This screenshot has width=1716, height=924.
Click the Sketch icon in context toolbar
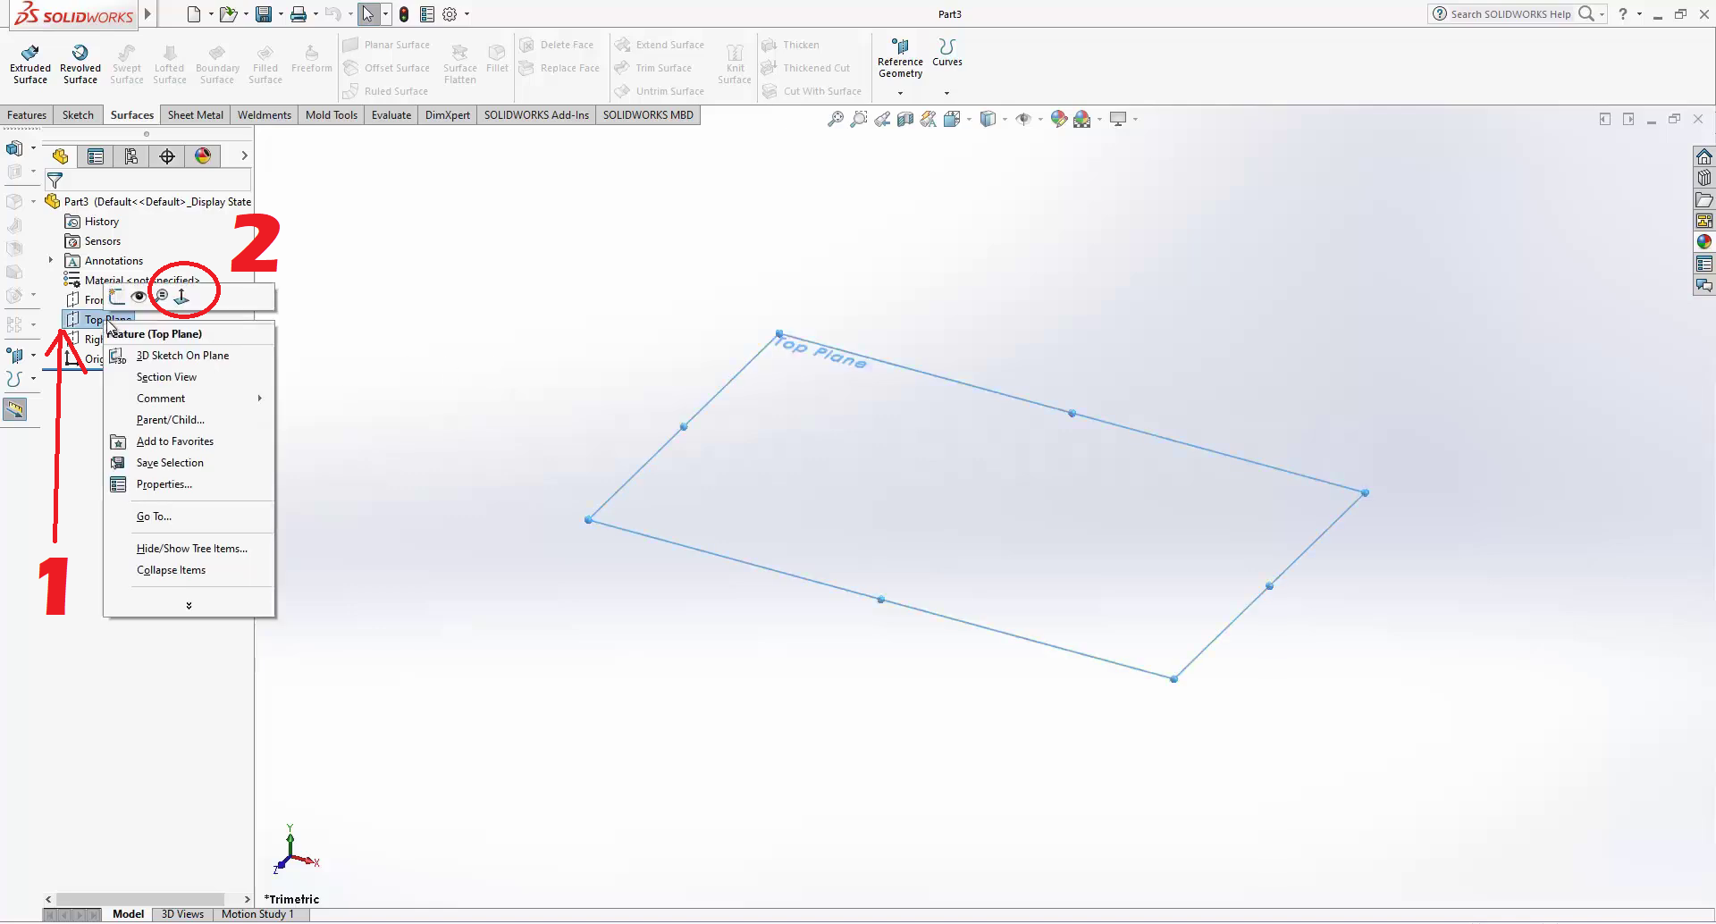click(x=117, y=297)
